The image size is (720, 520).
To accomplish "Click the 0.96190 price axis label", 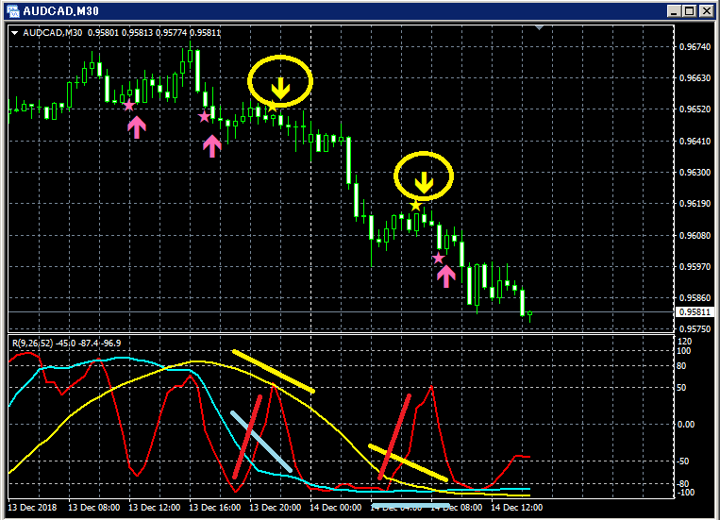I will tap(695, 204).
